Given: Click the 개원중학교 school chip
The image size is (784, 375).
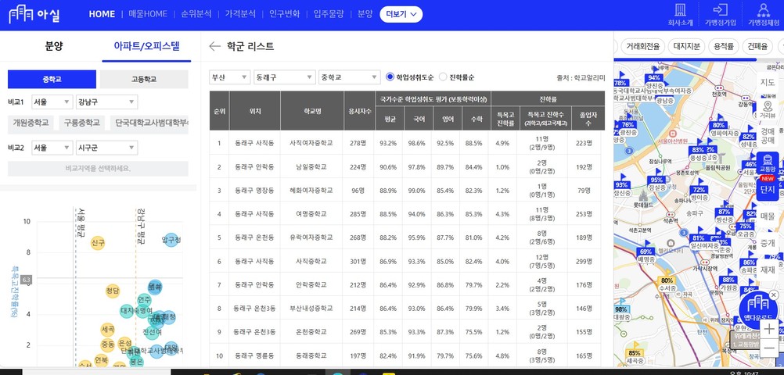Looking at the screenshot, I should tap(31, 123).
